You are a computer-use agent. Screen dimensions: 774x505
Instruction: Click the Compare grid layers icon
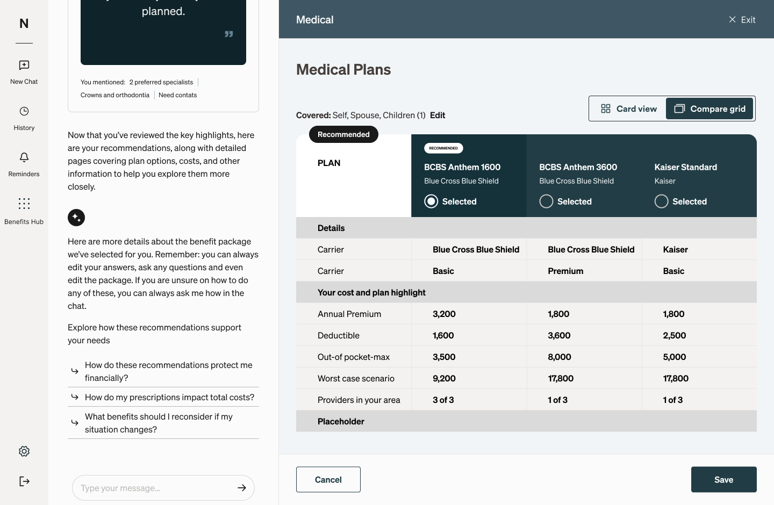679,109
